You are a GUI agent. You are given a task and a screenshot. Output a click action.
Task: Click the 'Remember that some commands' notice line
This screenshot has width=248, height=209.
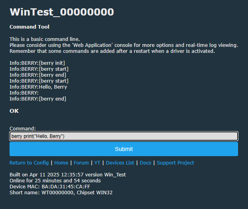click(112, 51)
